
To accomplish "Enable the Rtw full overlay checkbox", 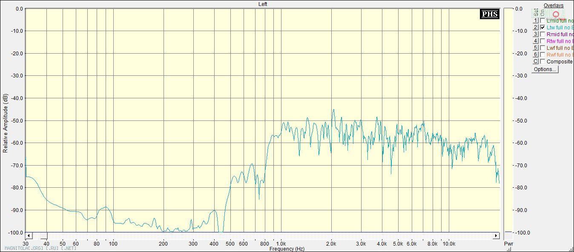I will [x=542, y=41].
